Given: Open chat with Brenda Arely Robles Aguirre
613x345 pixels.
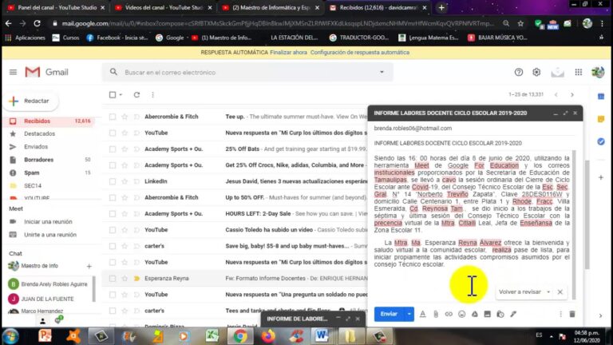Looking at the screenshot, I should tap(49, 284).
